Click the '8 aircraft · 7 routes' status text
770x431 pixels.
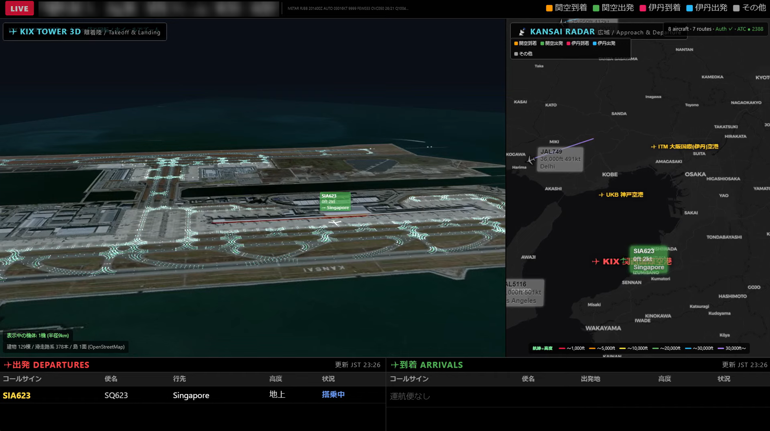coord(690,29)
